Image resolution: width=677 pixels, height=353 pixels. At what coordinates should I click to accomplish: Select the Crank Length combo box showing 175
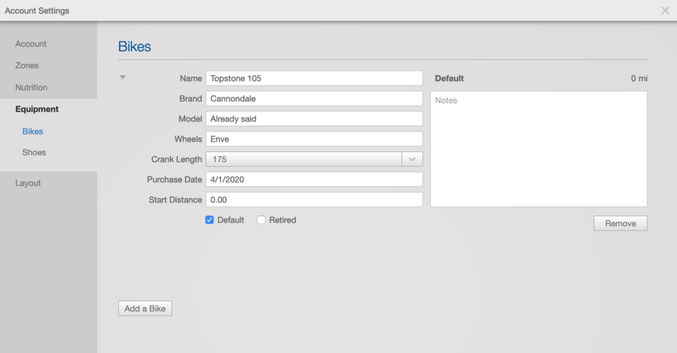pyautogui.click(x=314, y=159)
